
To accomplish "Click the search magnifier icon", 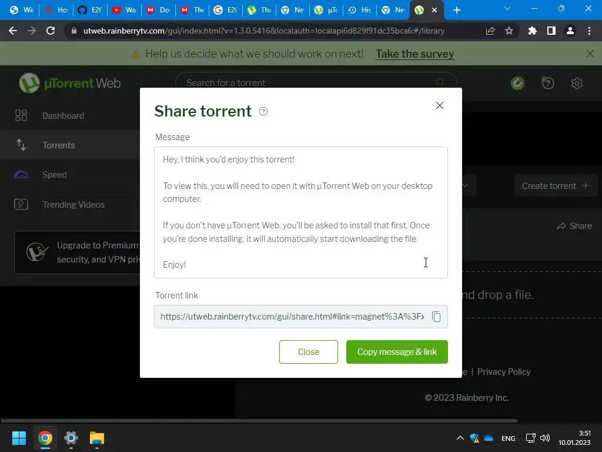I will point(440,82).
